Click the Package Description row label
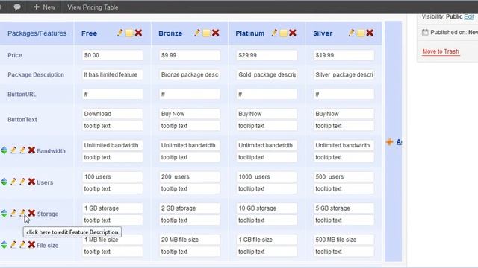The image size is (478, 268). pos(36,74)
